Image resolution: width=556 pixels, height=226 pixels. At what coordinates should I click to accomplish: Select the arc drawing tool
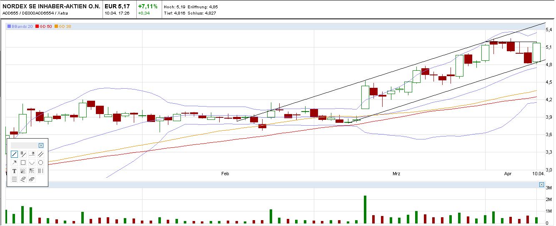[32, 162]
